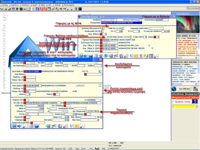200x150 pixels.
Task: Click the first magnifier icon in Λογιστικές Εγγραφές toolbar
Action: tap(25, 126)
